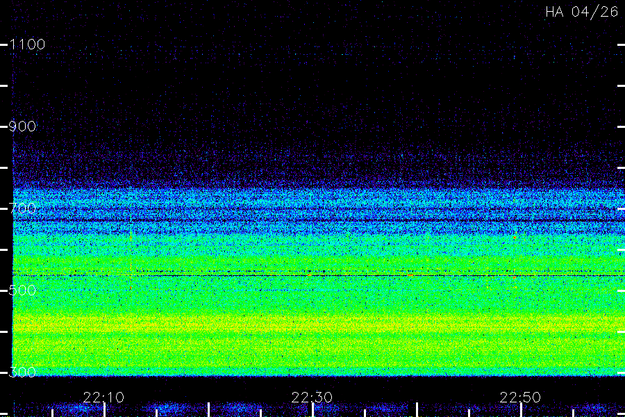Image resolution: width=625 pixels, height=417 pixels.
Task: Click the 22:50 time axis label
Action: pos(520,398)
